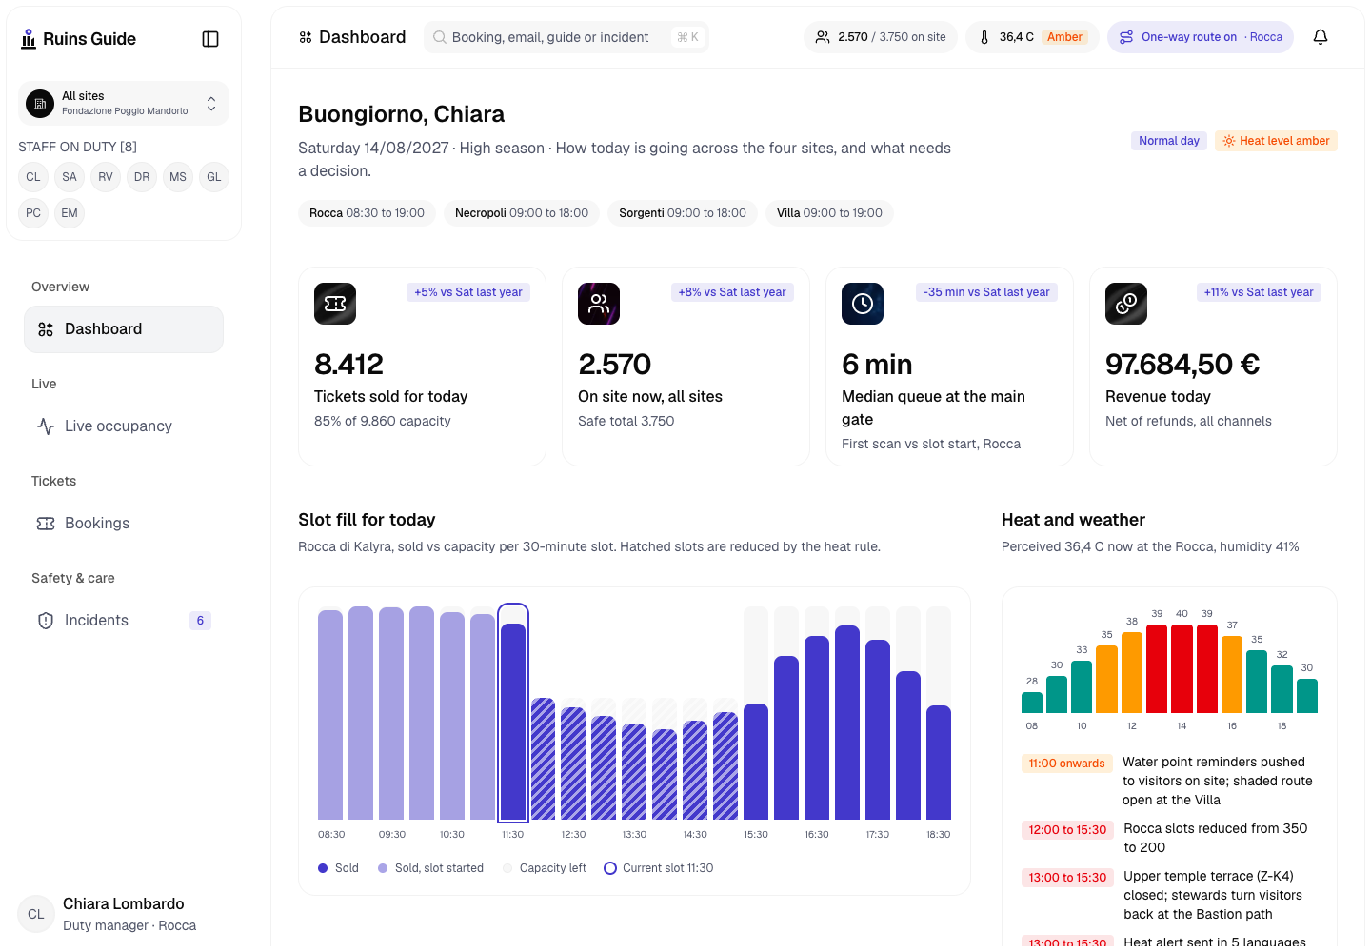Image resolution: width=1371 pixels, height=952 pixels.
Task: Click the sun icon in Heat level badge
Action: (1229, 141)
